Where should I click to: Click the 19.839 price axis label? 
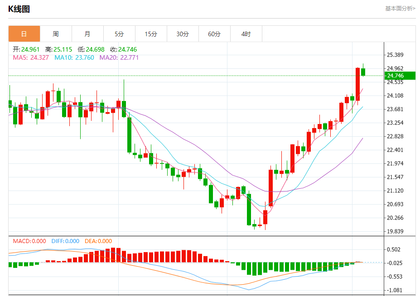395,231
